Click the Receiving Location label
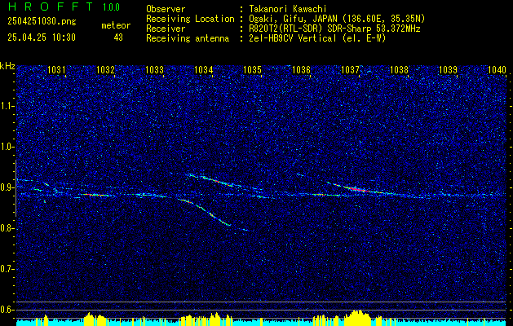The height and width of the screenshot is (326, 513). point(190,19)
